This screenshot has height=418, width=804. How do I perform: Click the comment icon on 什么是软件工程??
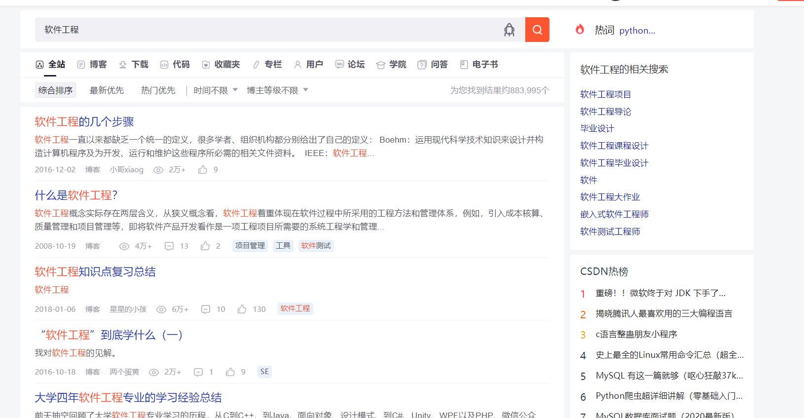coord(169,246)
